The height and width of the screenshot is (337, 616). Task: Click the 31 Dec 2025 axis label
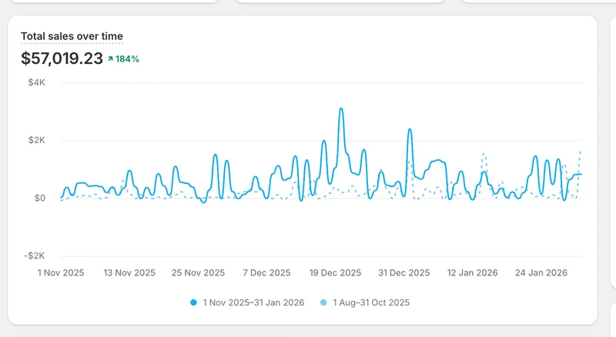pyautogui.click(x=403, y=272)
